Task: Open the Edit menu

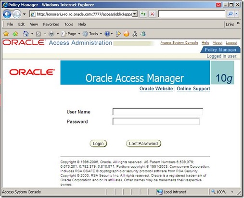Action: [21, 25]
